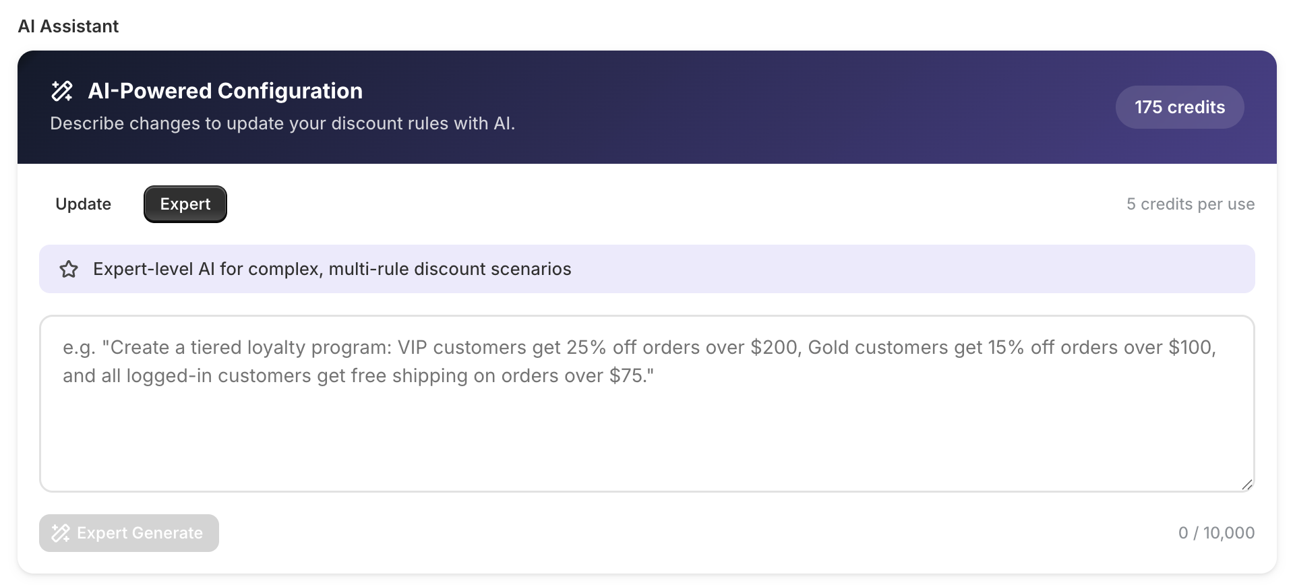Viewport: 1293px width, 585px height.
Task: Select the Expert mode tab
Action: [x=185, y=204]
